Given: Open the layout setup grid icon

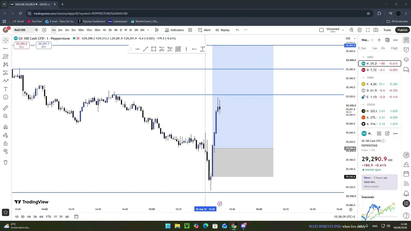Looking at the screenshot, I should click(190, 30).
